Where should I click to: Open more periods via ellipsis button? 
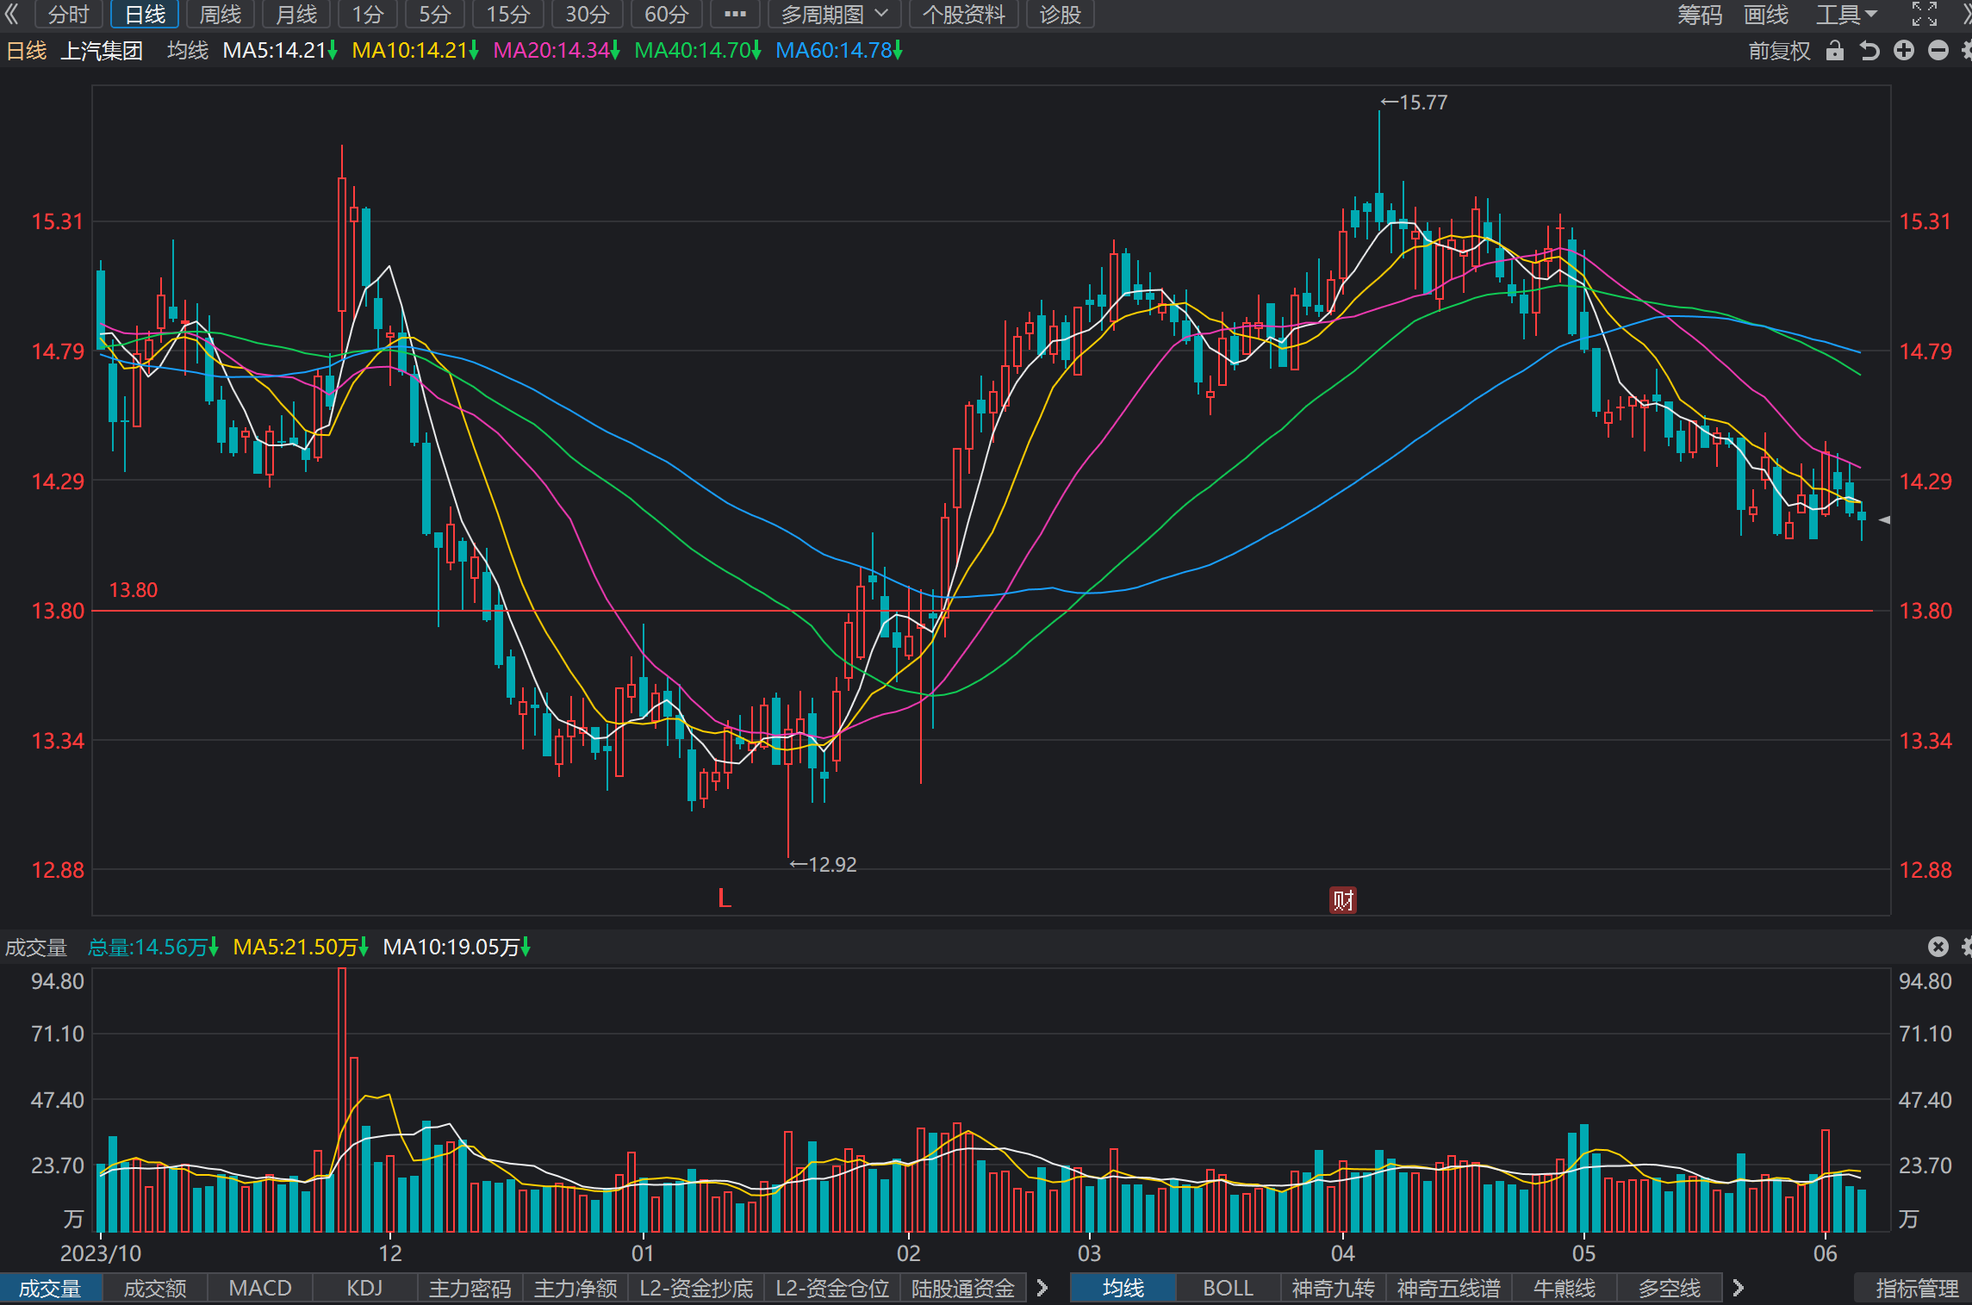point(735,14)
